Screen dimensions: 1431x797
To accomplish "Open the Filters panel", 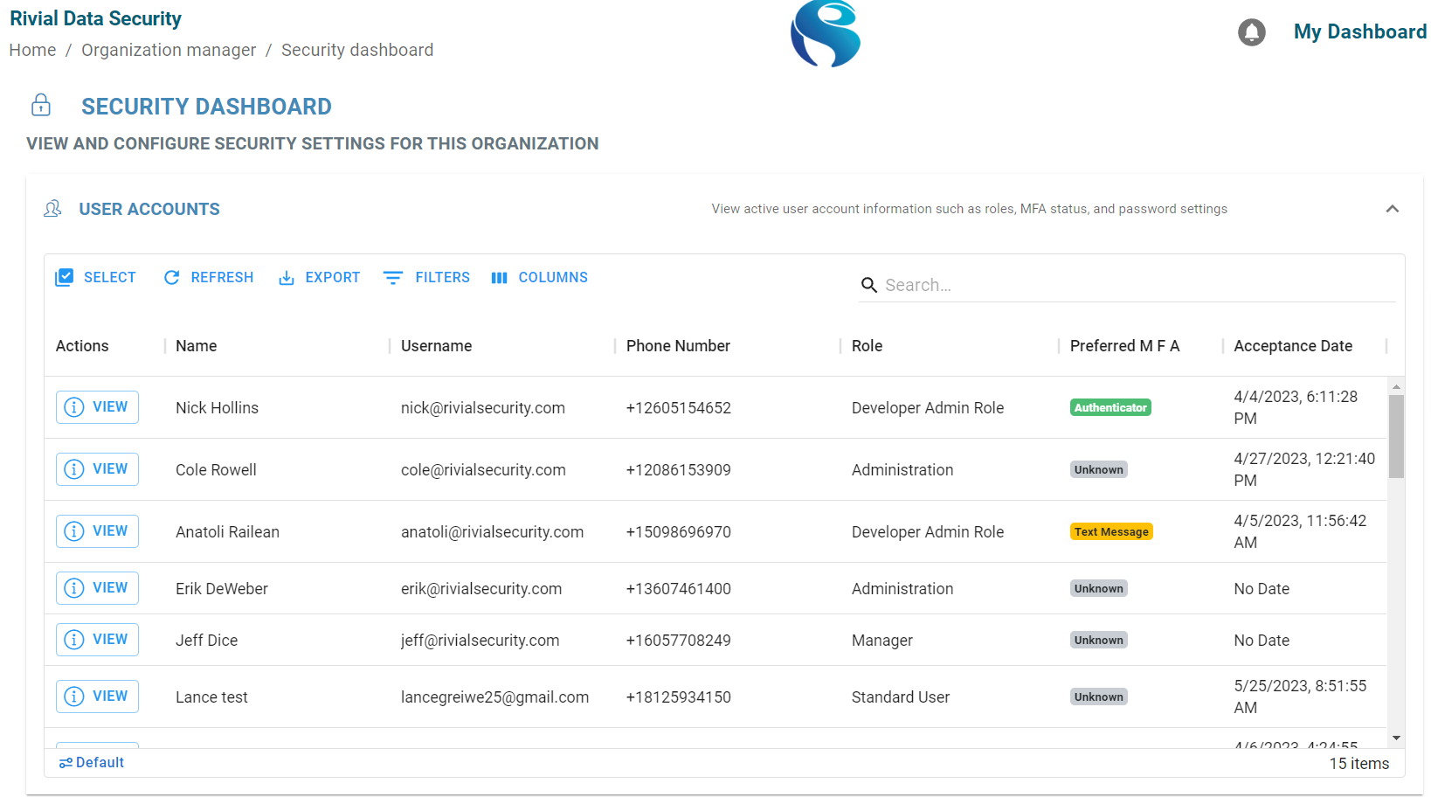I will [x=426, y=277].
